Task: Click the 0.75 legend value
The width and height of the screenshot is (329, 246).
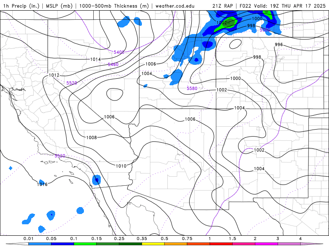Action: (187, 239)
